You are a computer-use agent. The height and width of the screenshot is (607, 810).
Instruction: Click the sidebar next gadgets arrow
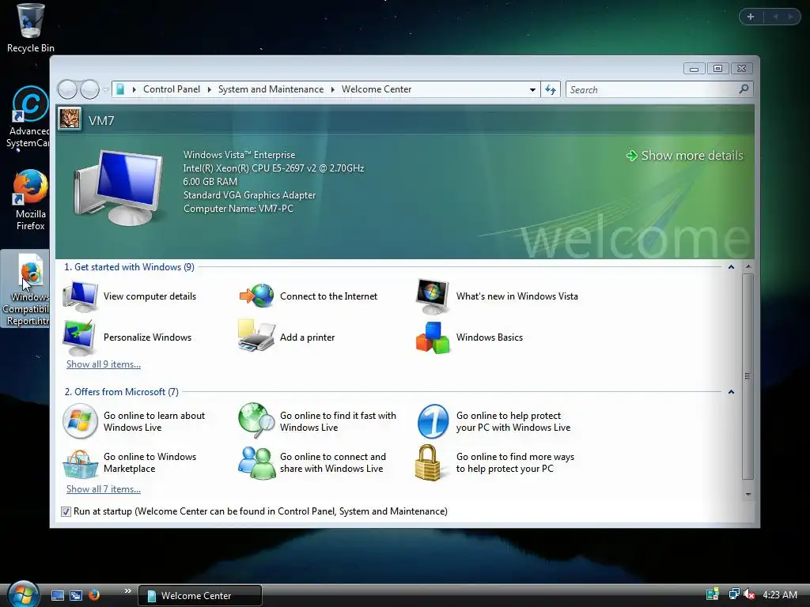point(790,17)
